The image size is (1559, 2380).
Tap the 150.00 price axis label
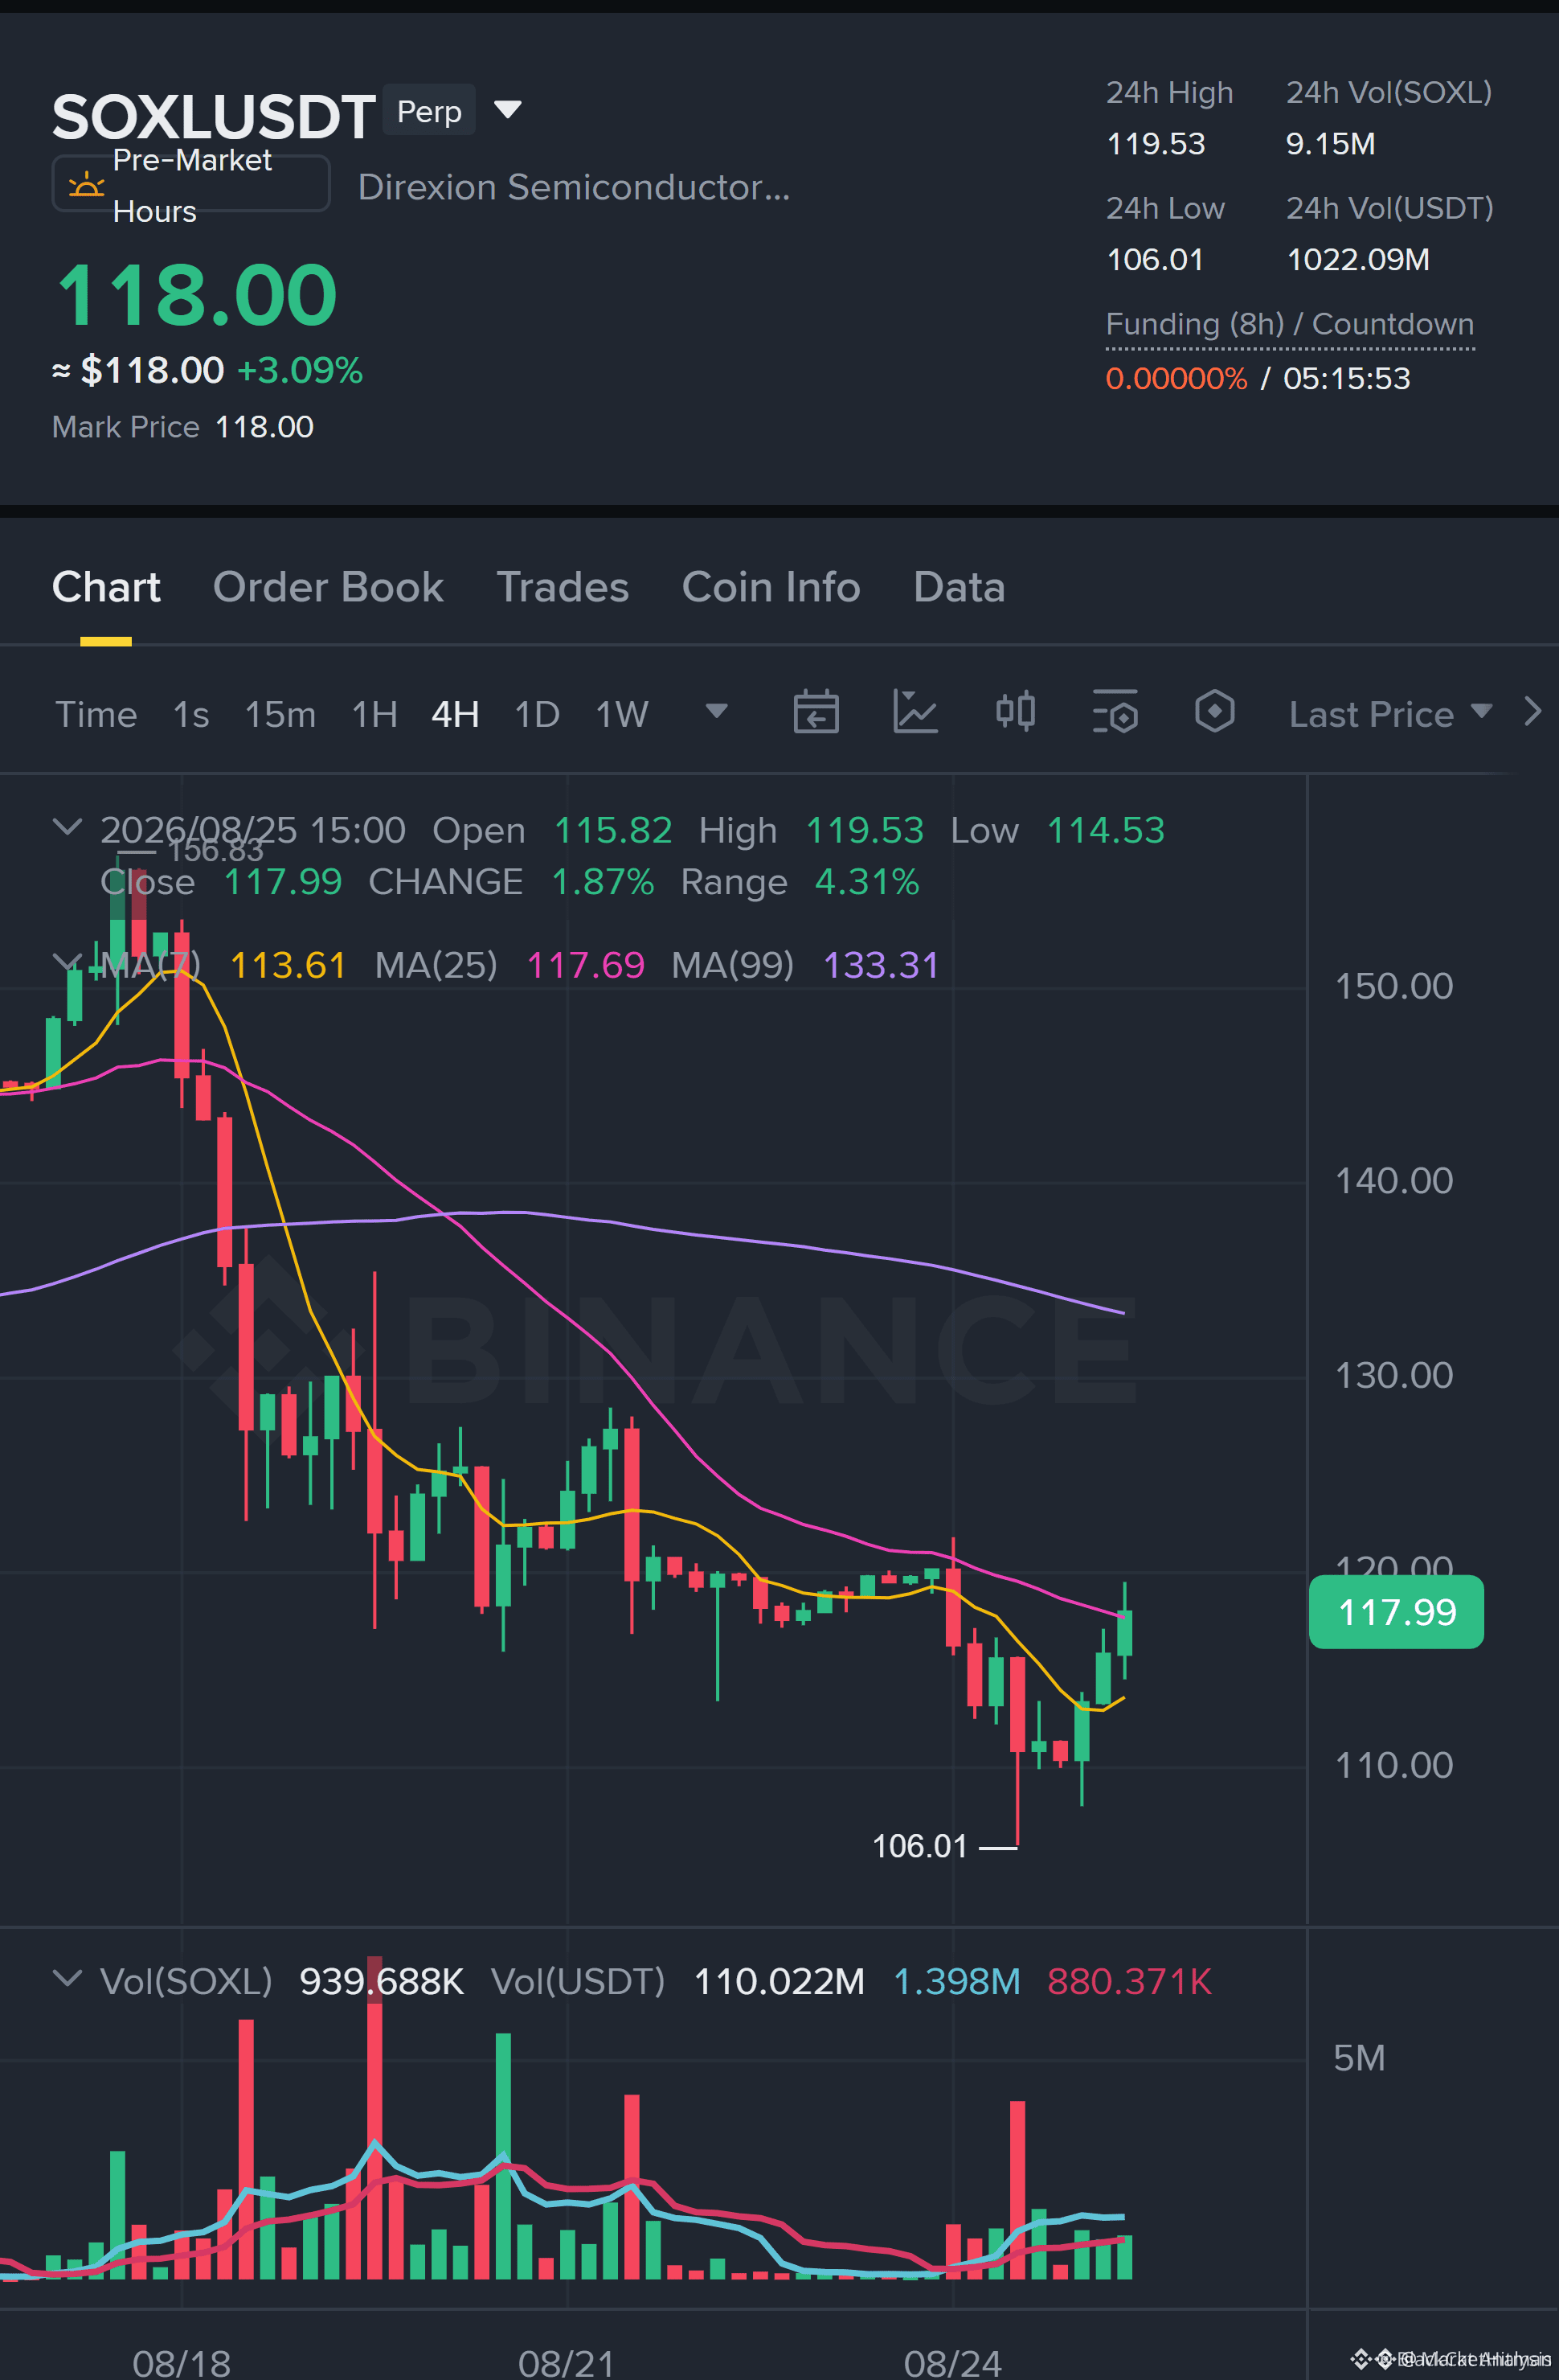1394,986
